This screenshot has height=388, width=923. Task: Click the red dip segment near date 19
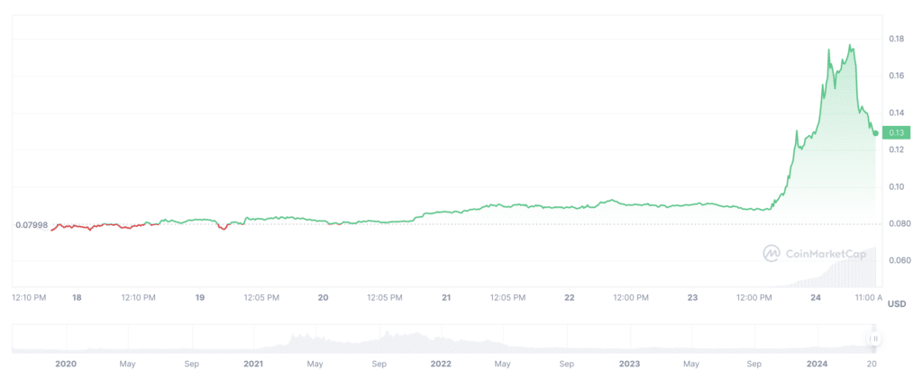pyautogui.click(x=223, y=228)
